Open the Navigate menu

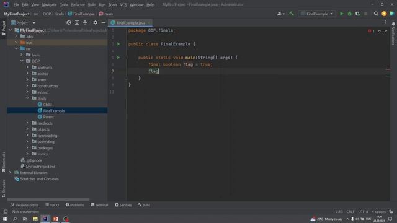click(49, 5)
